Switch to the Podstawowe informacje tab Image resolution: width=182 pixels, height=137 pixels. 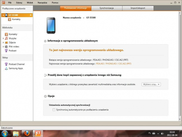click(75, 8)
